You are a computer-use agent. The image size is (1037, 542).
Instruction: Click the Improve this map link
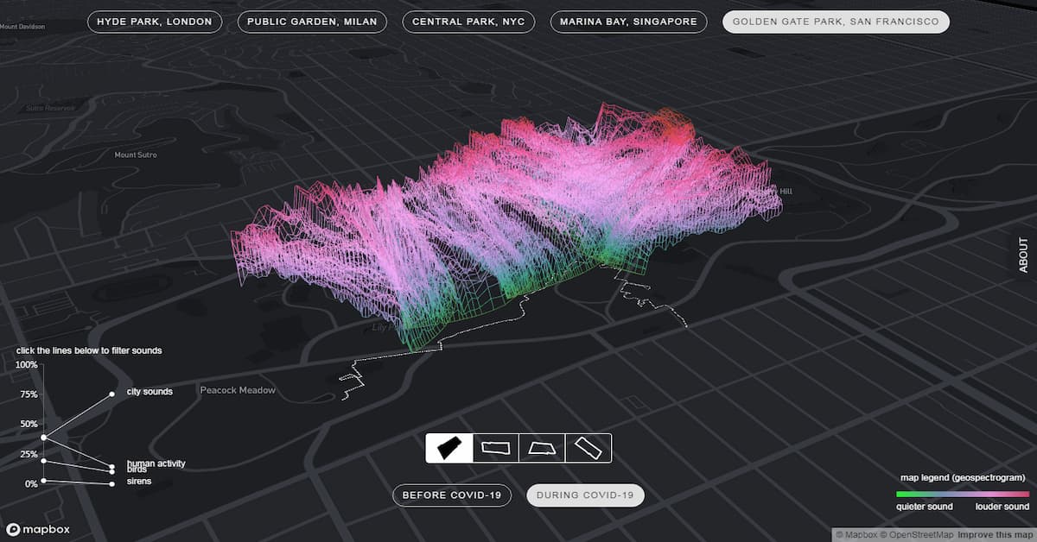(992, 535)
